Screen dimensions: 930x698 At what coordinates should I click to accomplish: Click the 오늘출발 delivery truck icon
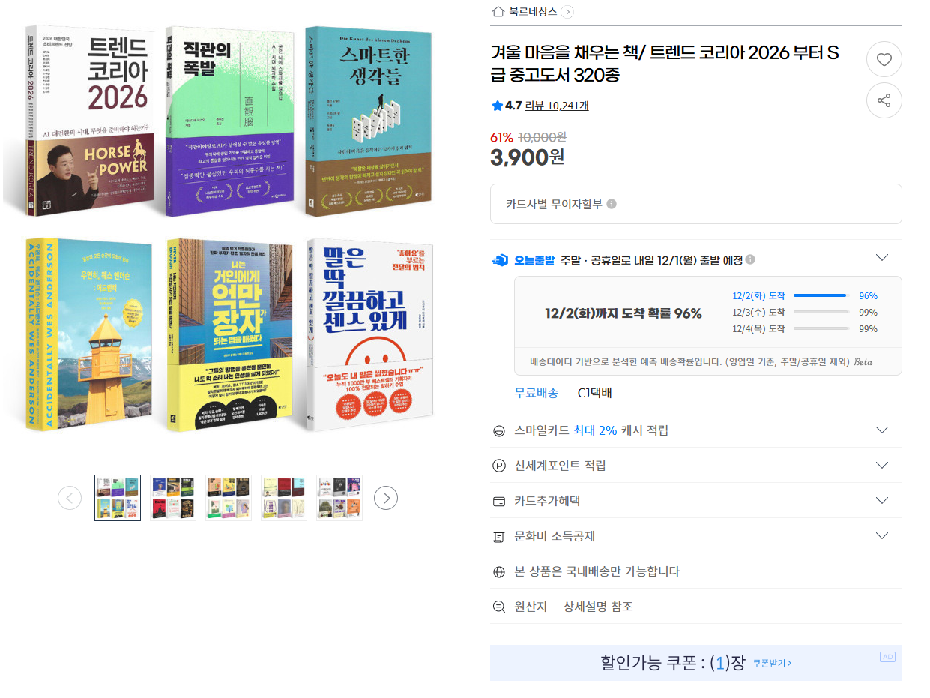coord(500,260)
